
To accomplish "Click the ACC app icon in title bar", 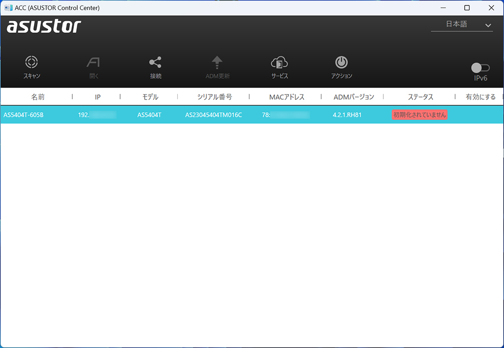I will (x=8, y=8).
